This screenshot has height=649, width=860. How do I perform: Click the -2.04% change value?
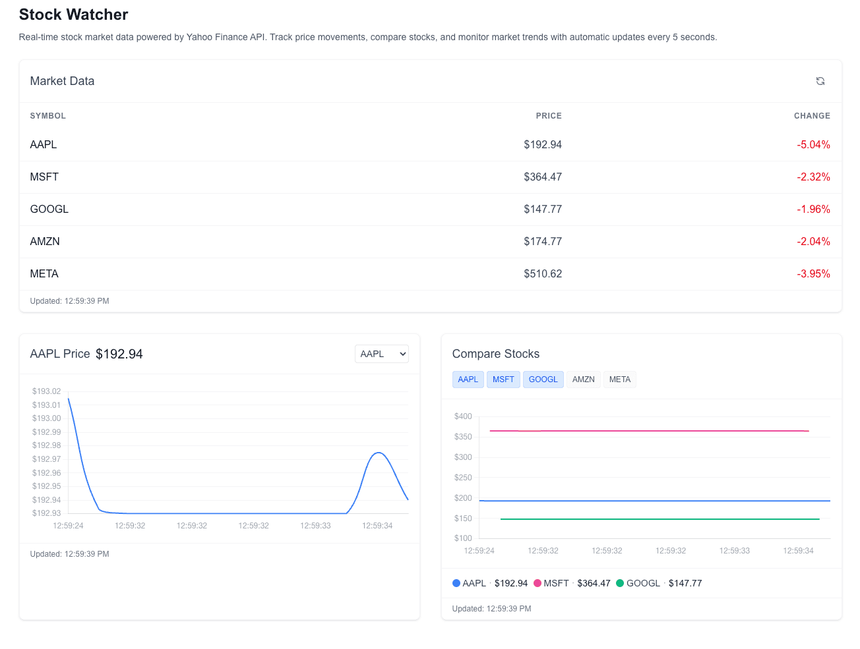(x=813, y=241)
